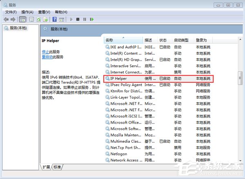This screenshot has height=179, width=245.
Task: Sort by the 登录为 column header
Action: click(203, 40)
